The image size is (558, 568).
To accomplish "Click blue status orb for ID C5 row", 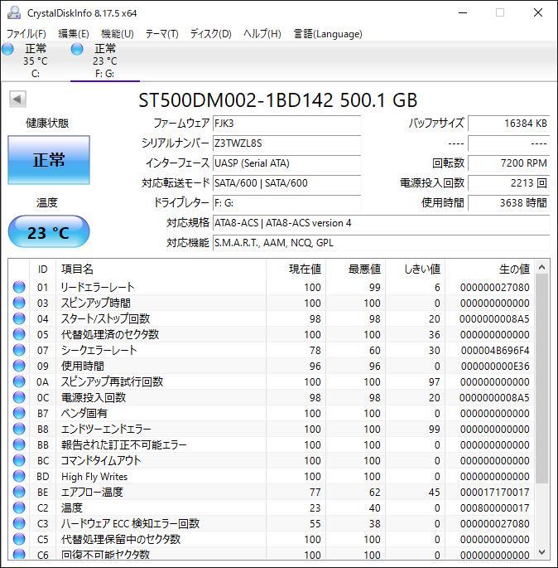I will coord(19,539).
